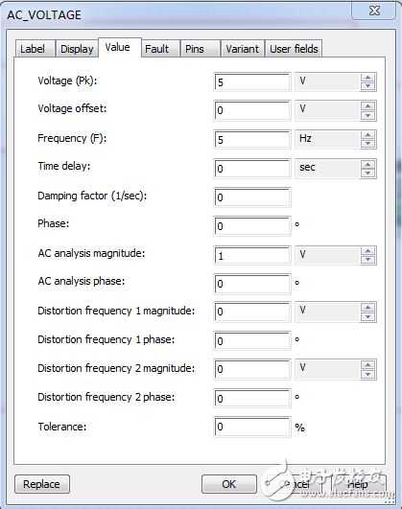Viewport: 402px width, 509px height.
Task: Click the Replace button
Action: tap(42, 484)
